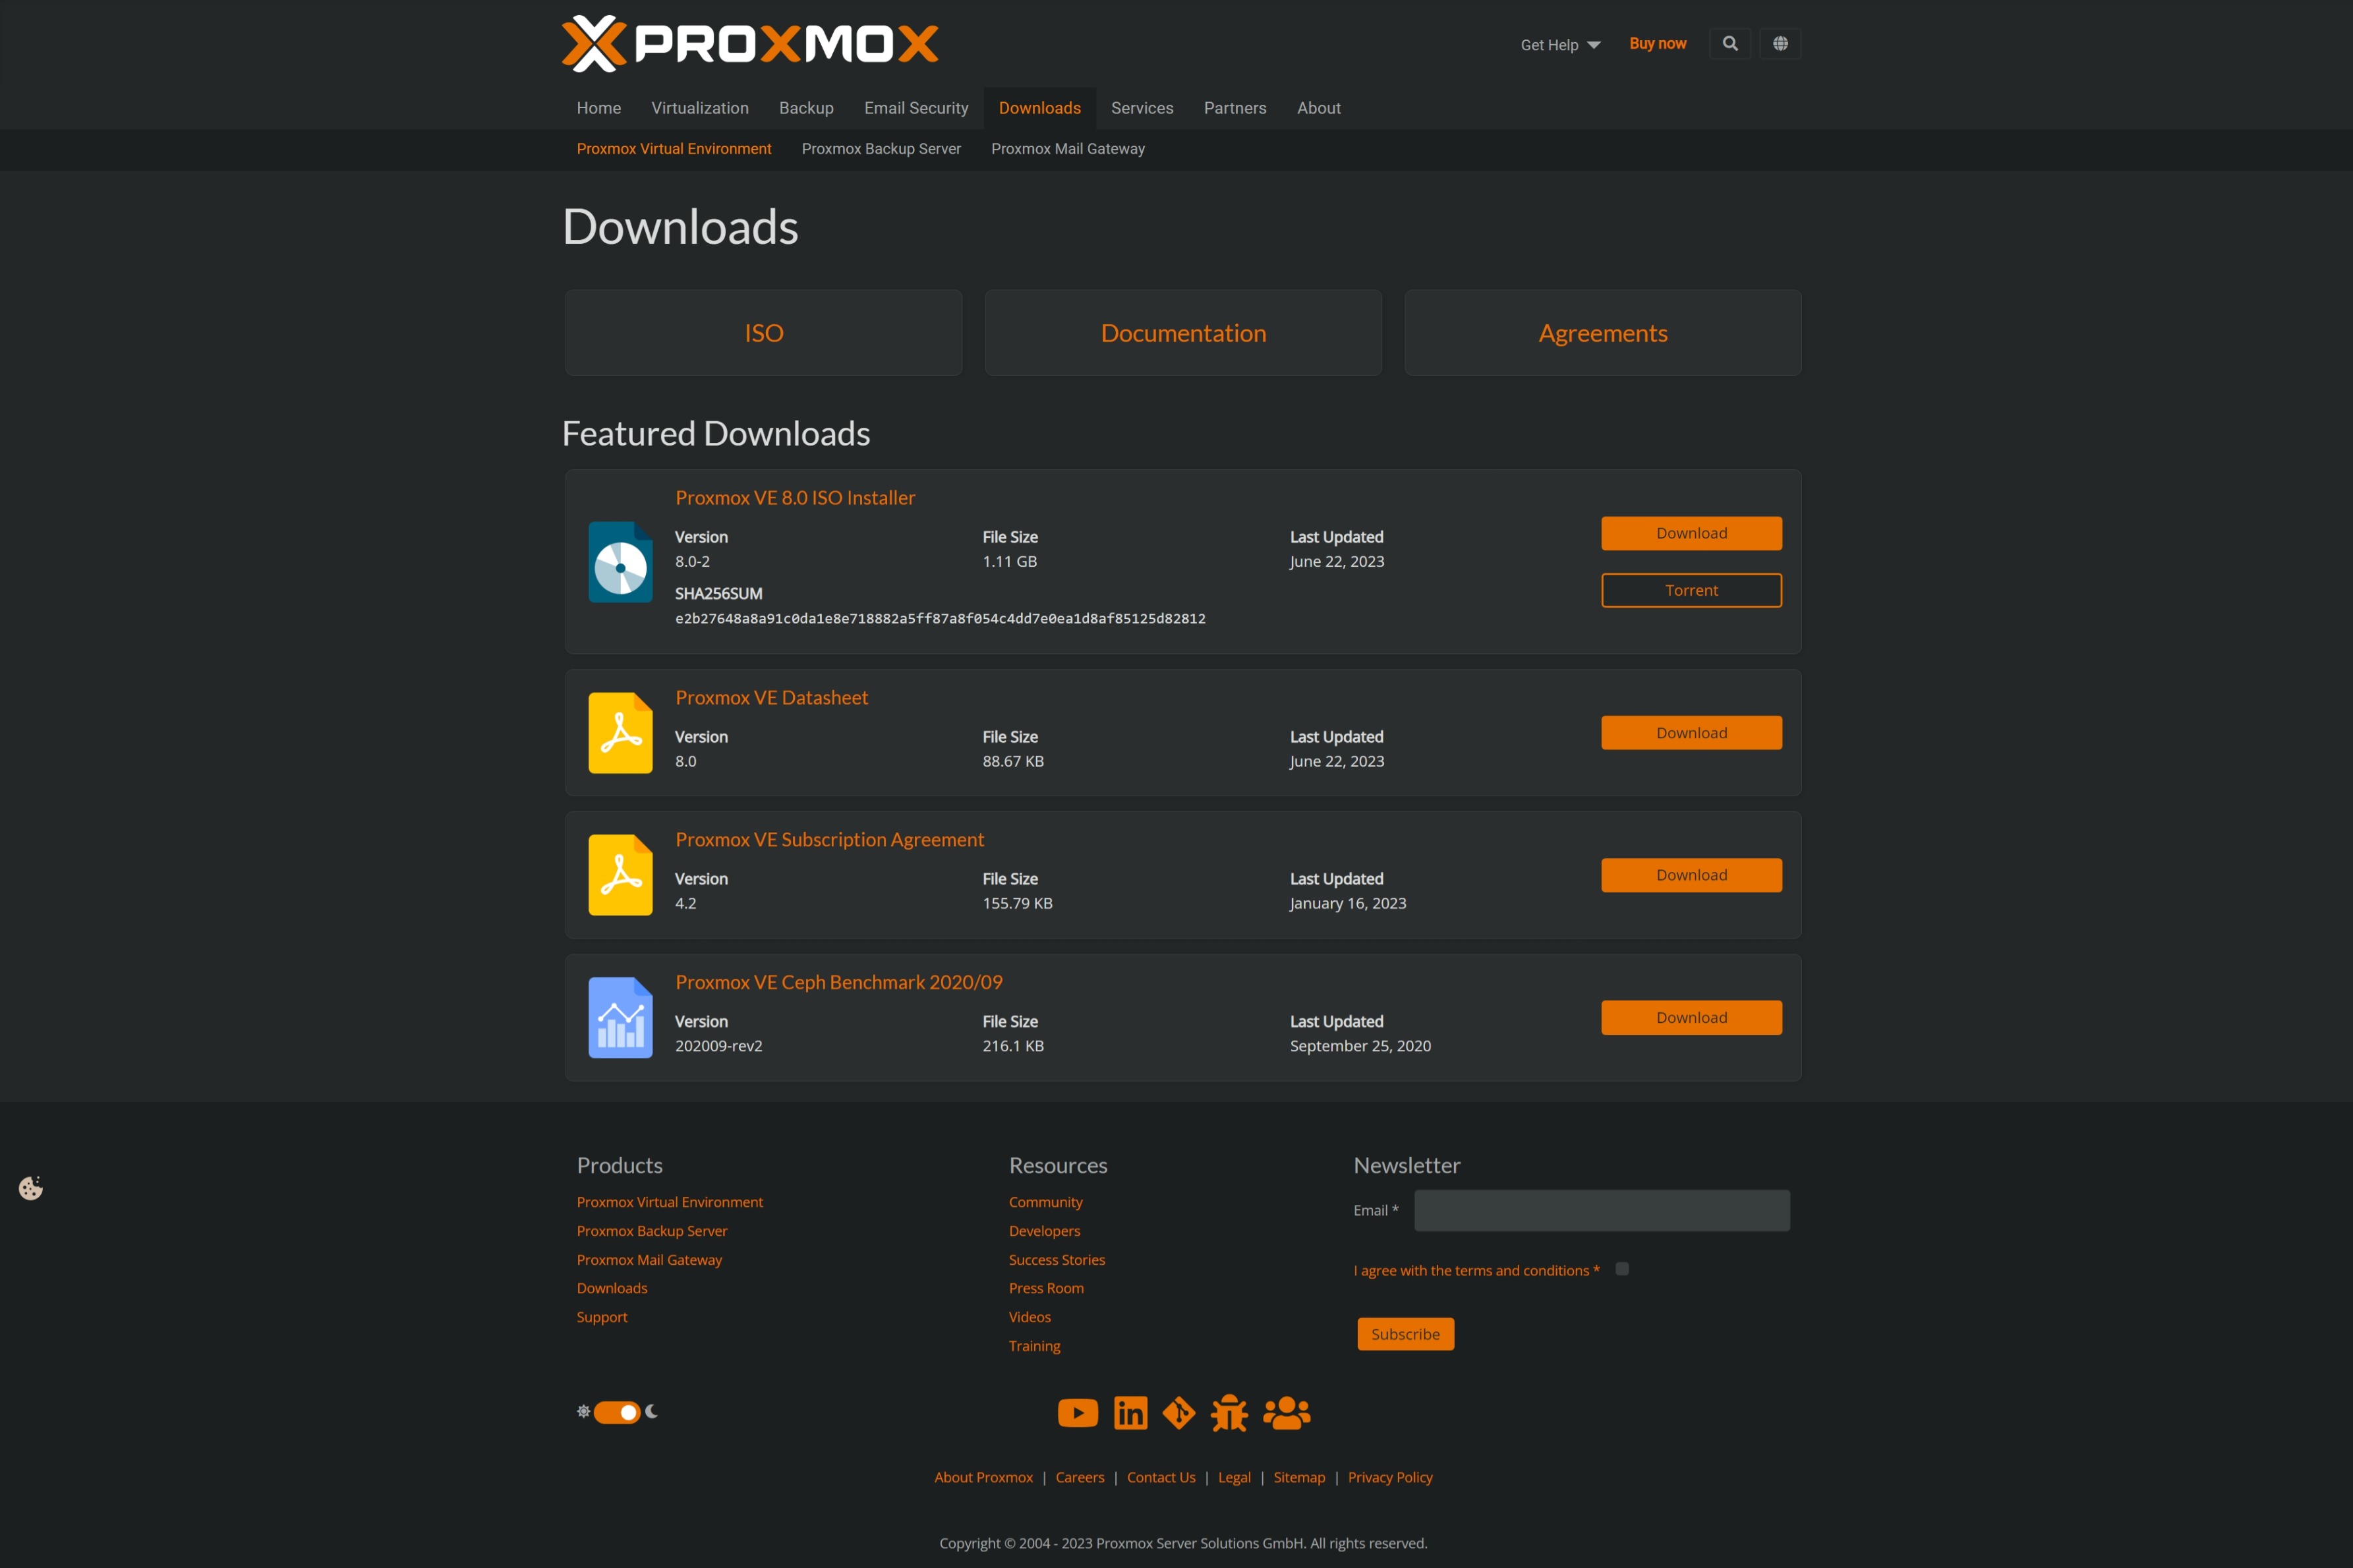Open footer Proxmox Backup Server link
This screenshot has height=1568, width=2353.
(x=652, y=1231)
